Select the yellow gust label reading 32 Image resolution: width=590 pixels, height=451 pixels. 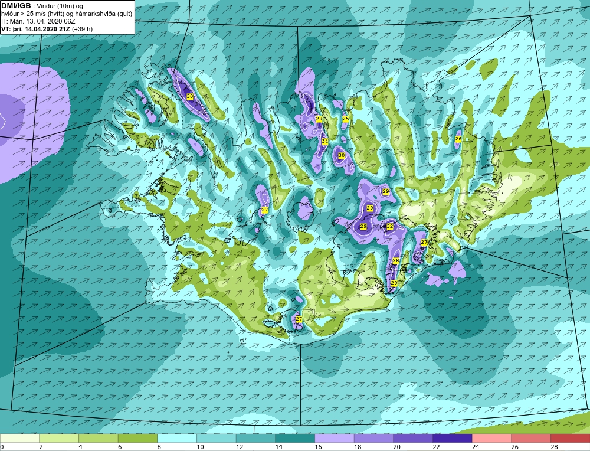tap(390, 226)
